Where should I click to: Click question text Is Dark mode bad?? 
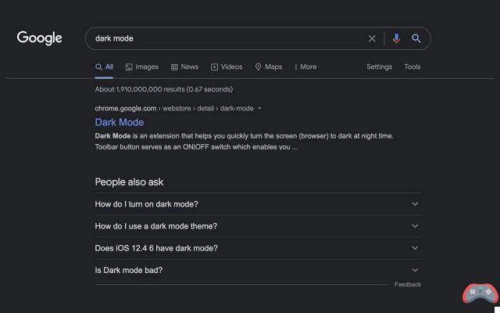click(129, 270)
